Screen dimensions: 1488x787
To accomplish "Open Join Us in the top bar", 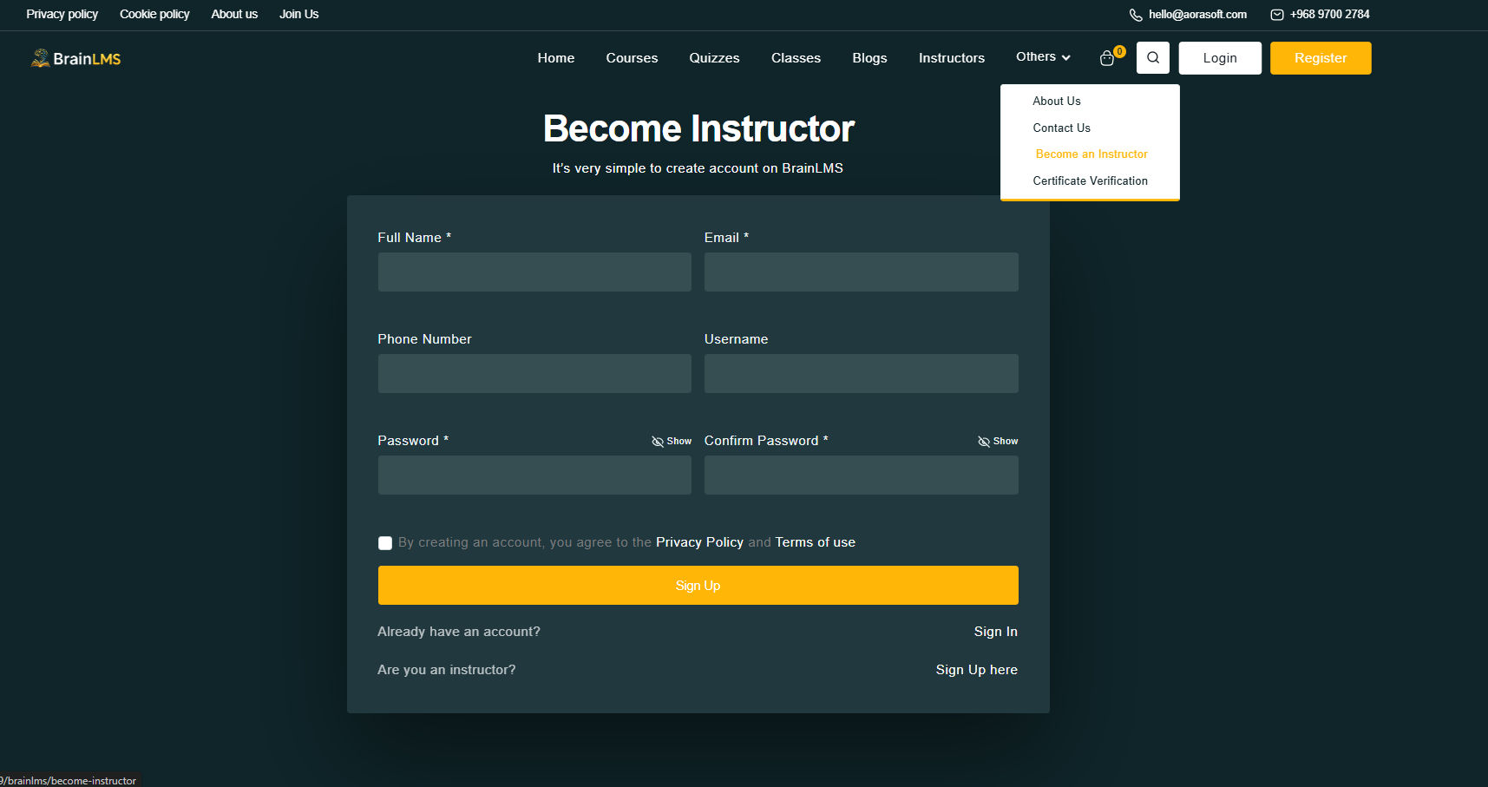I will coord(299,15).
